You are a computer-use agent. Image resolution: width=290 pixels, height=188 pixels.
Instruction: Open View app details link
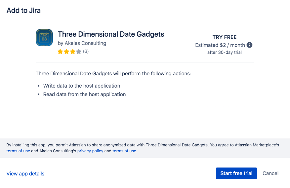pos(25,174)
